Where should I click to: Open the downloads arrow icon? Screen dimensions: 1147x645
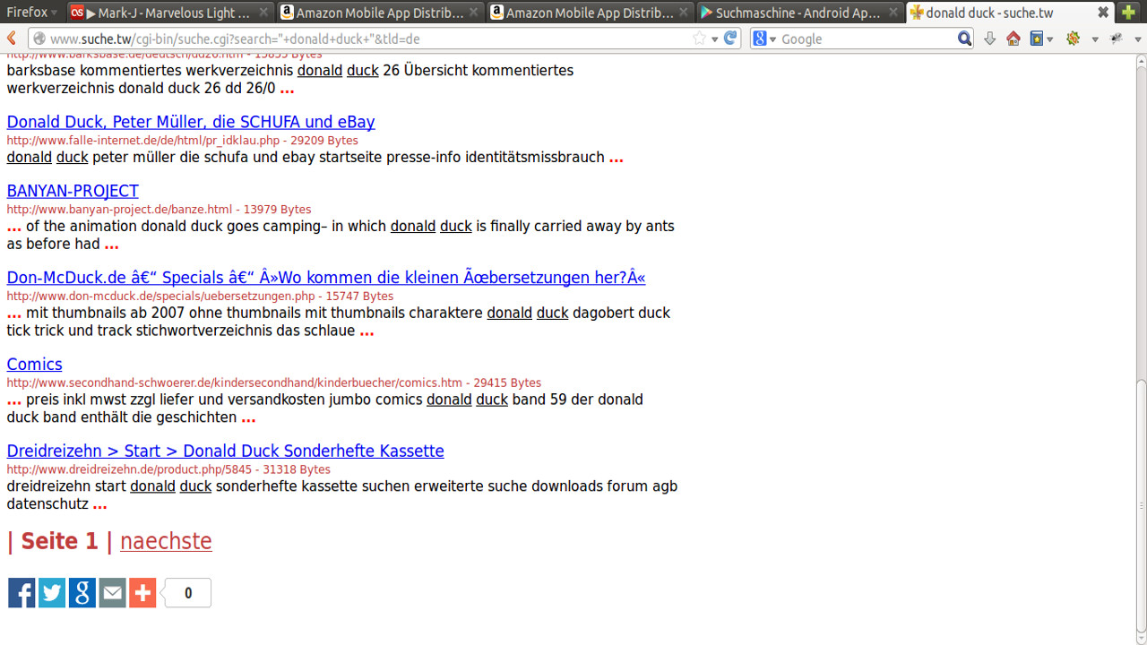(989, 39)
